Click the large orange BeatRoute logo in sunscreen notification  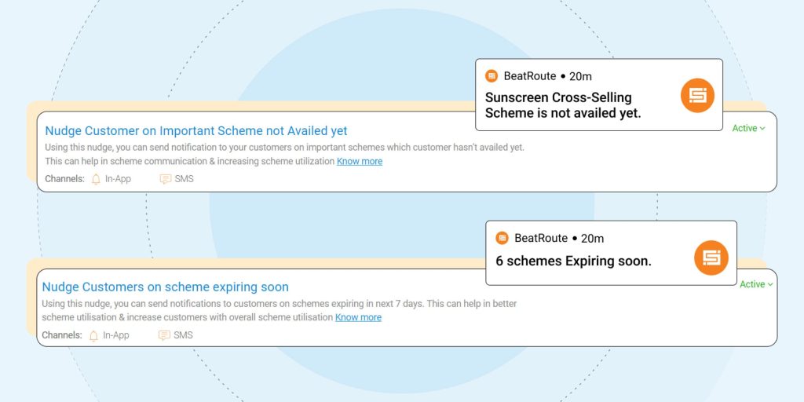pyautogui.click(x=697, y=96)
